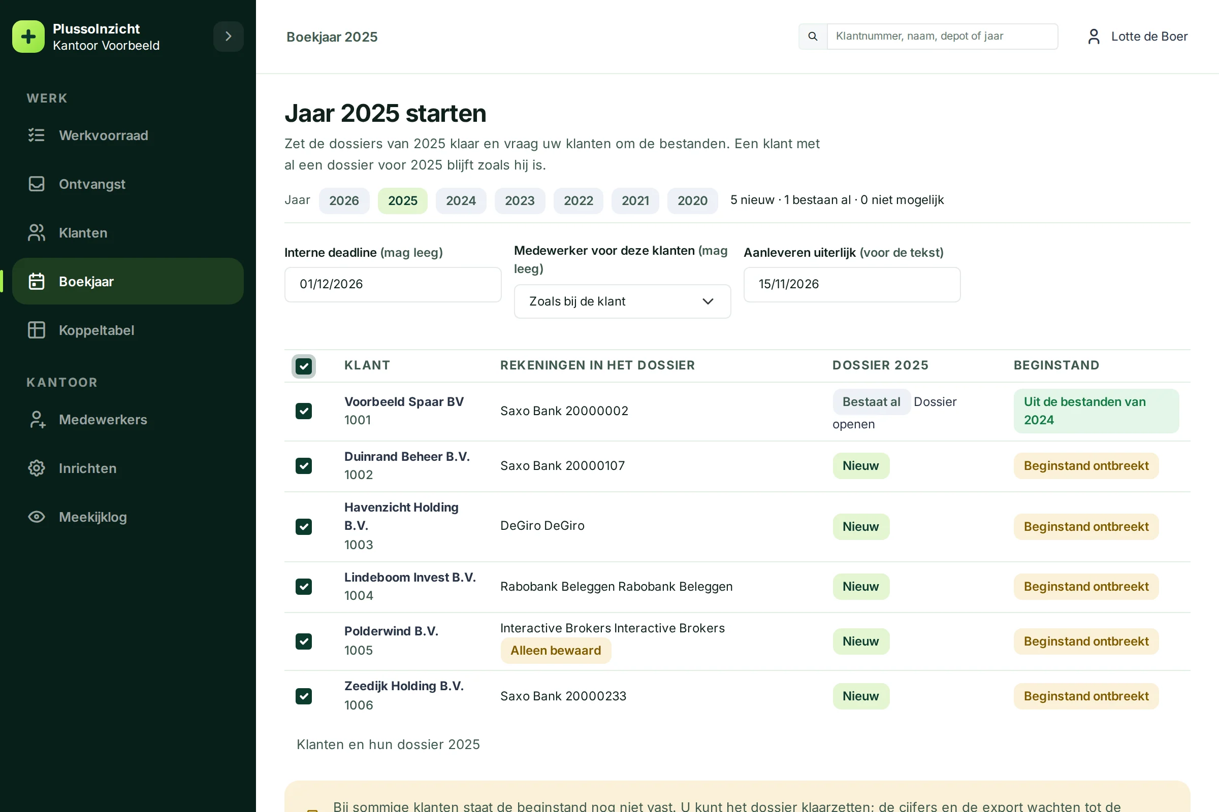
Task: Uncheck Duinrand Beheer B.V. row checkbox
Action: tap(304, 465)
